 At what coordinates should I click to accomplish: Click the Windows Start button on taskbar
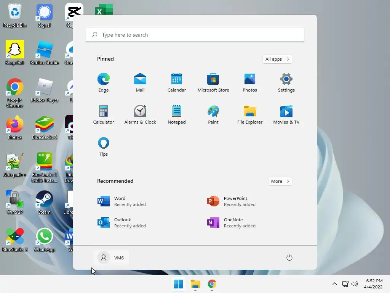coord(178,284)
